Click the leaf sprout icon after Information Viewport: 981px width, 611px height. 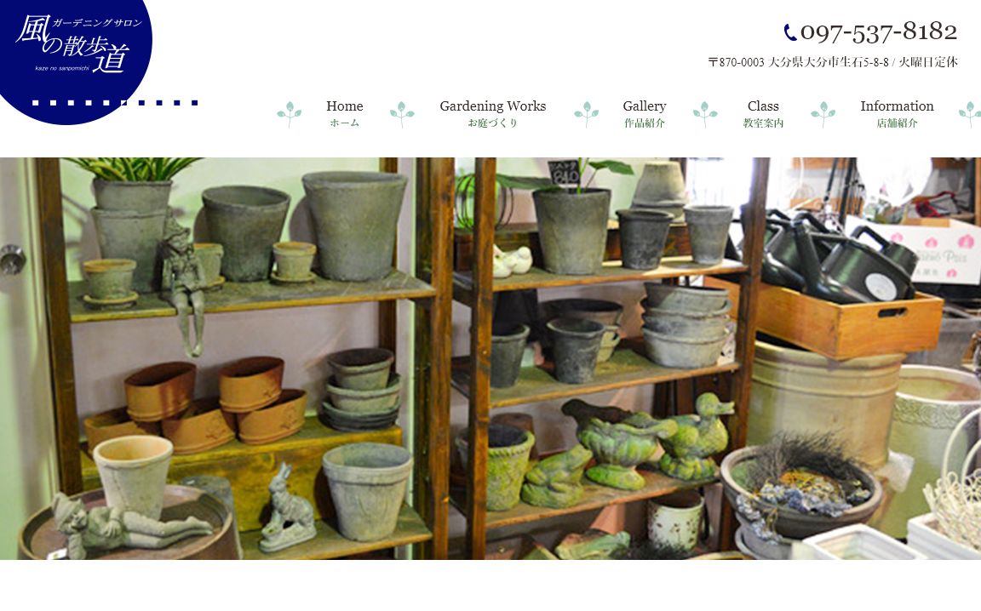tap(971, 114)
